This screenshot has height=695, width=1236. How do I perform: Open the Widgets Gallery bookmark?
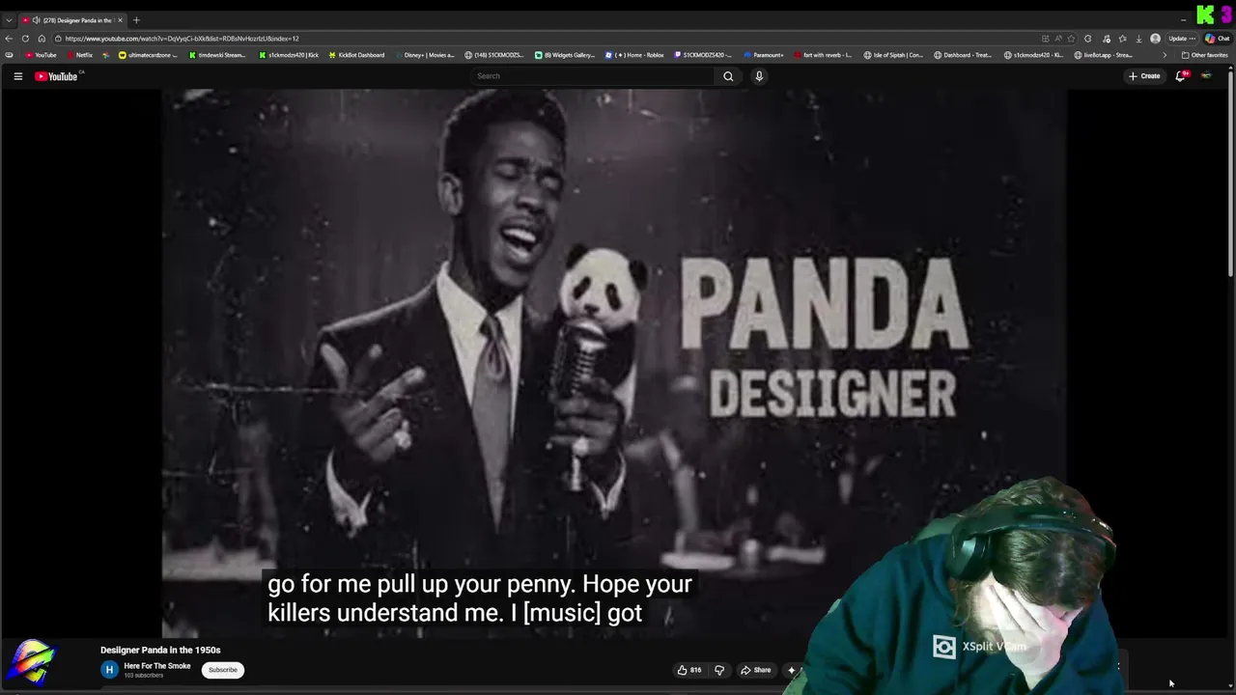click(x=565, y=55)
